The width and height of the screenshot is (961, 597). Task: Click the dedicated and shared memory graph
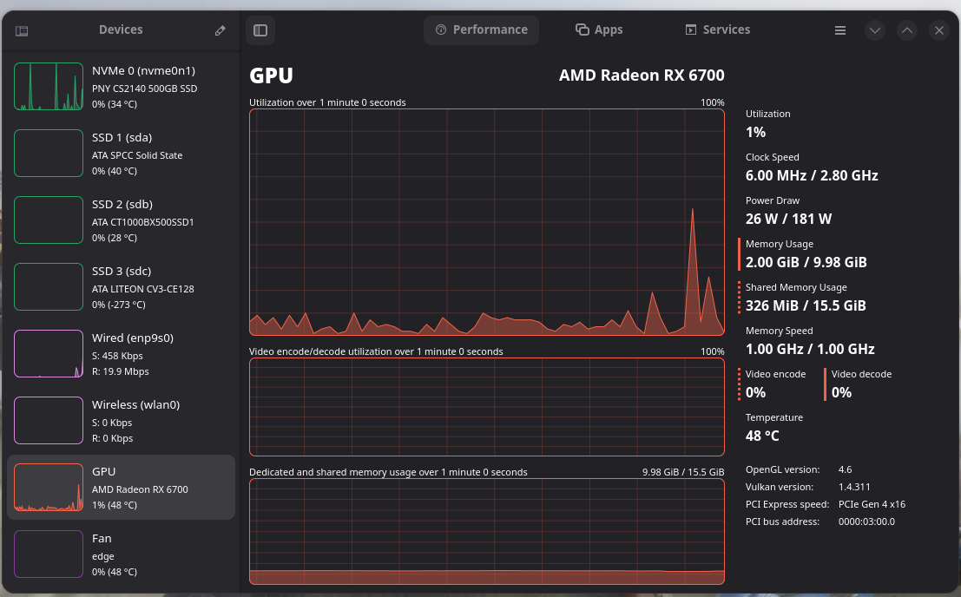coord(487,531)
